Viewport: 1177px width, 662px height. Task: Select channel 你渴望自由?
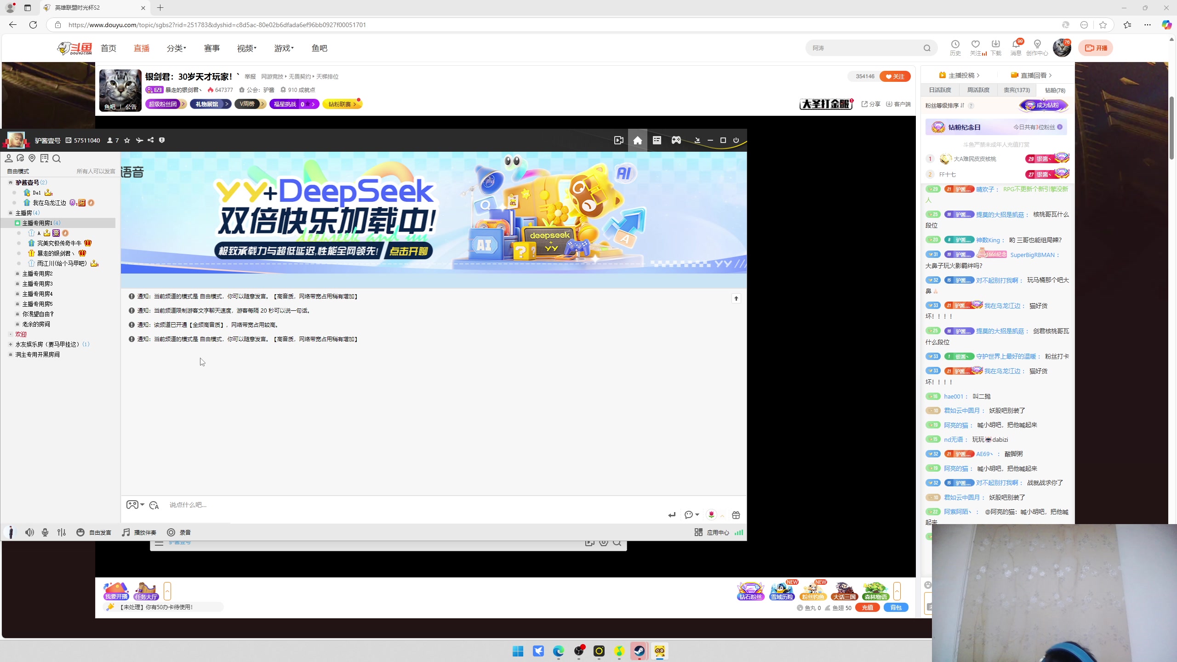point(38,314)
